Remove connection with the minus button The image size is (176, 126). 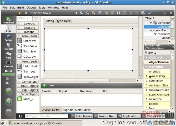pyautogui.click(x=52, y=86)
